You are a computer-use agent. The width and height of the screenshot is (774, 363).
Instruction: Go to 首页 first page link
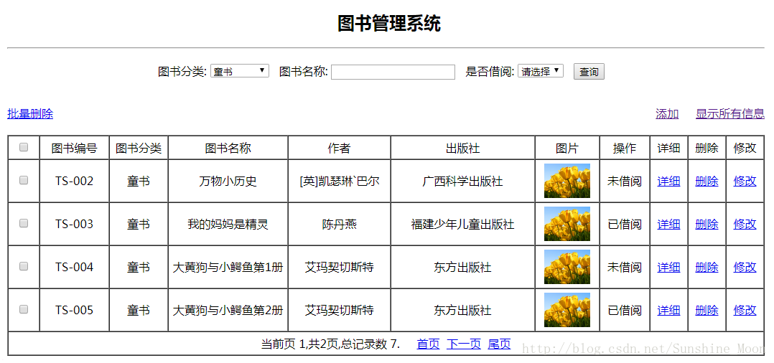(429, 344)
